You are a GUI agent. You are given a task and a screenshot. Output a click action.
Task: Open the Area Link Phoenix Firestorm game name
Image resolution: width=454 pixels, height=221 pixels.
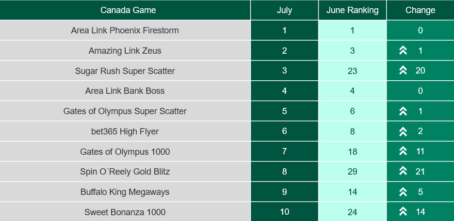(x=125, y=30)
